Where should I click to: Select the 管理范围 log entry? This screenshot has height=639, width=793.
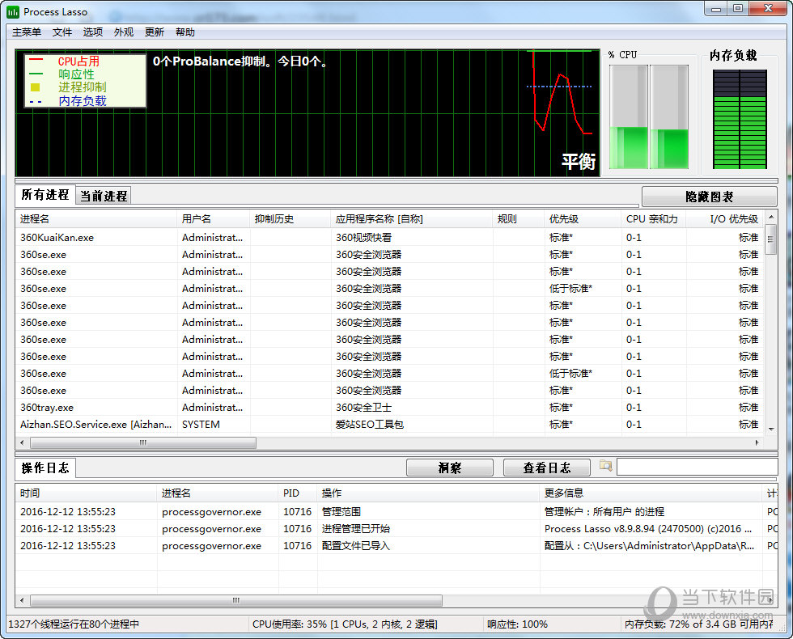click(396, 511)
